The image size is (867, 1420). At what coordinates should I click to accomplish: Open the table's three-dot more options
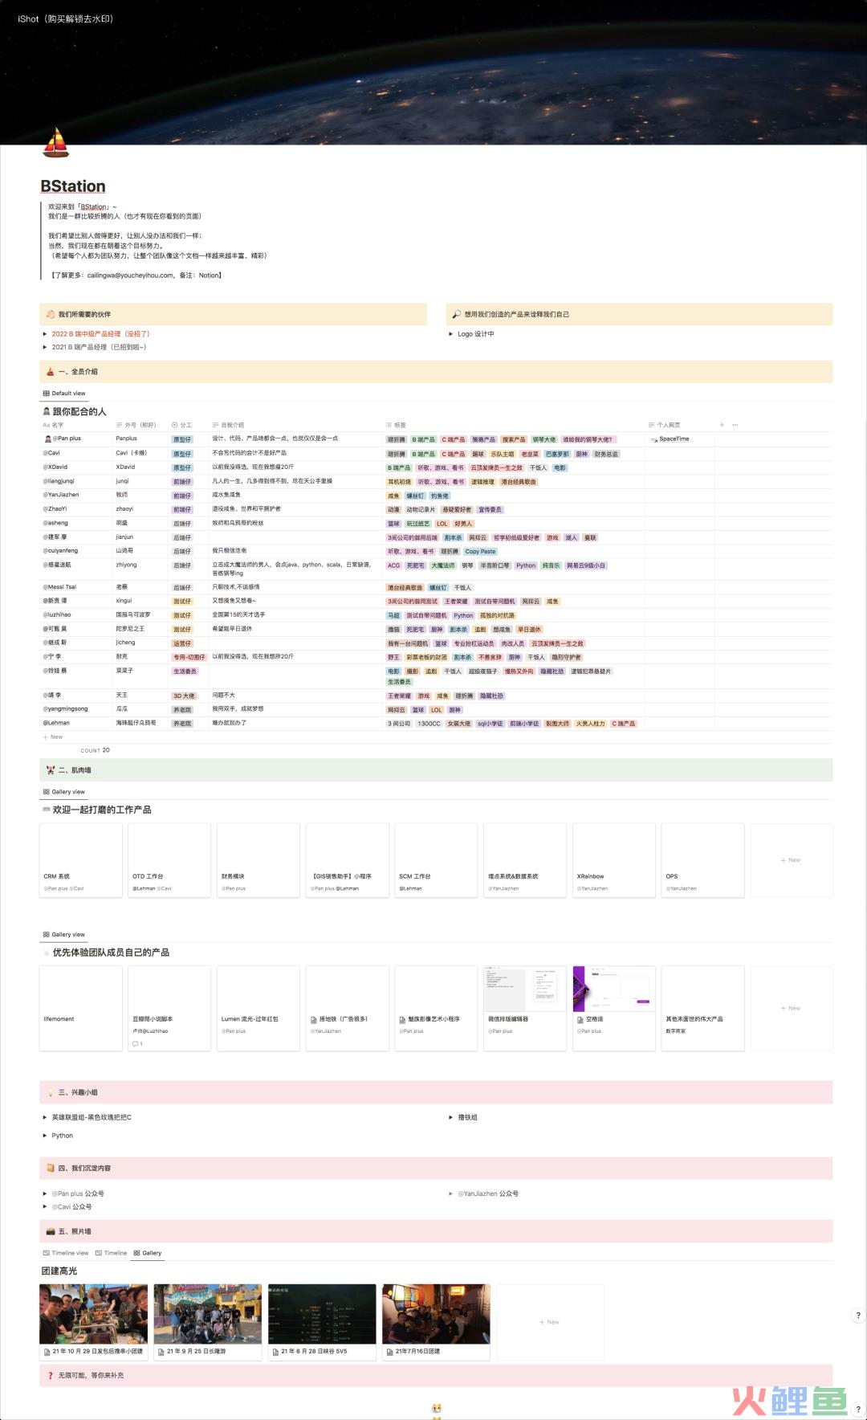[x=735, y=425]
